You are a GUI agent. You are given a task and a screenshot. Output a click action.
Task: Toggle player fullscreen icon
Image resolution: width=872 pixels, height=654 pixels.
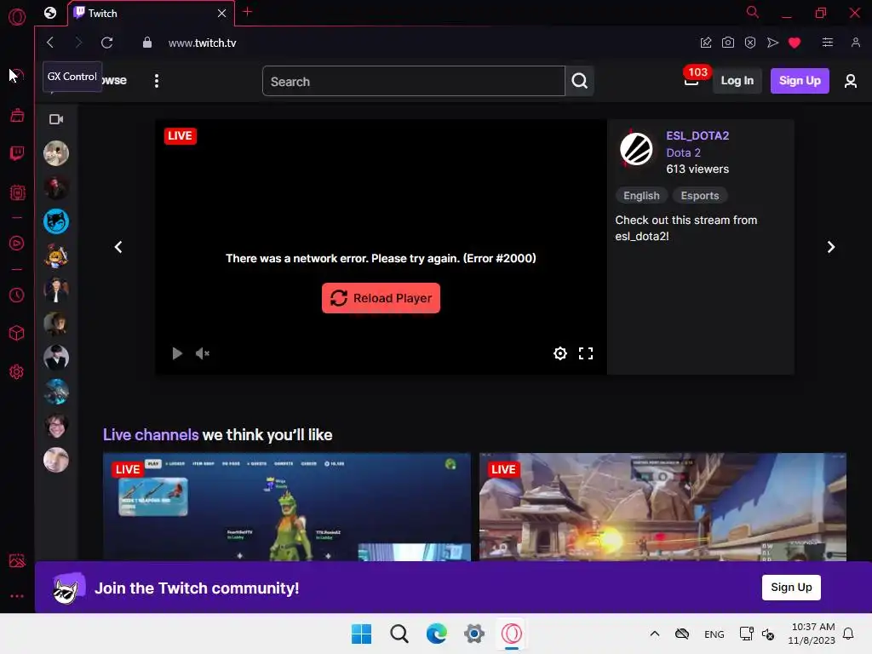tap(586, 353)
